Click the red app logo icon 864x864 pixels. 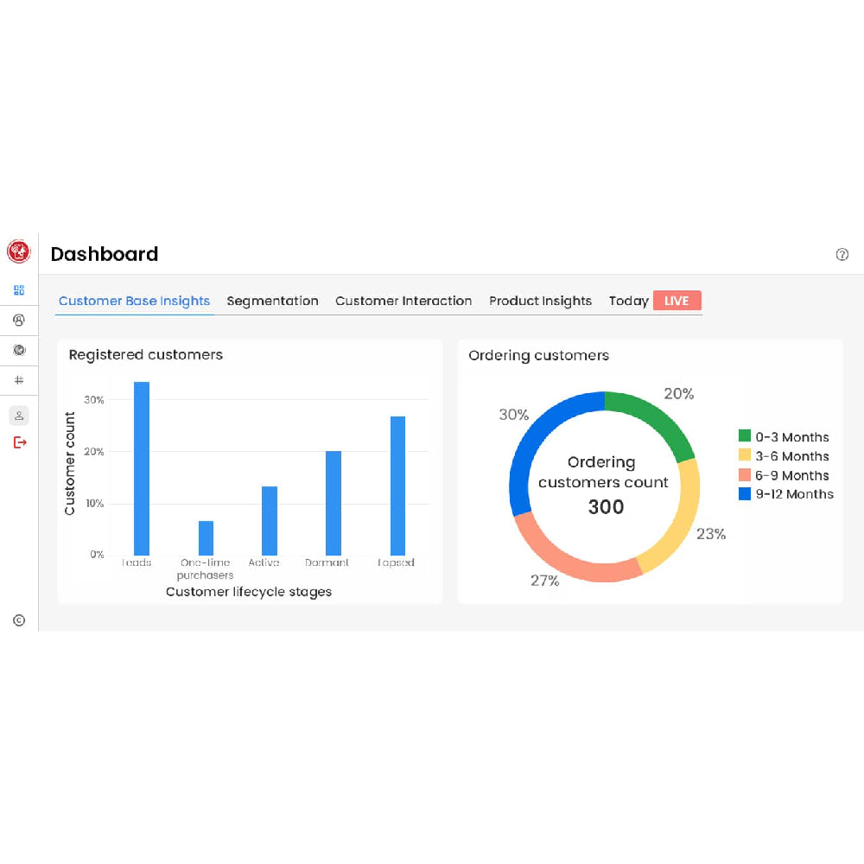point(19,251)
